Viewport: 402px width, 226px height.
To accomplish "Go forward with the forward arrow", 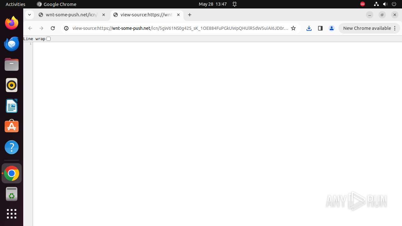I will [x=41, y=28].
